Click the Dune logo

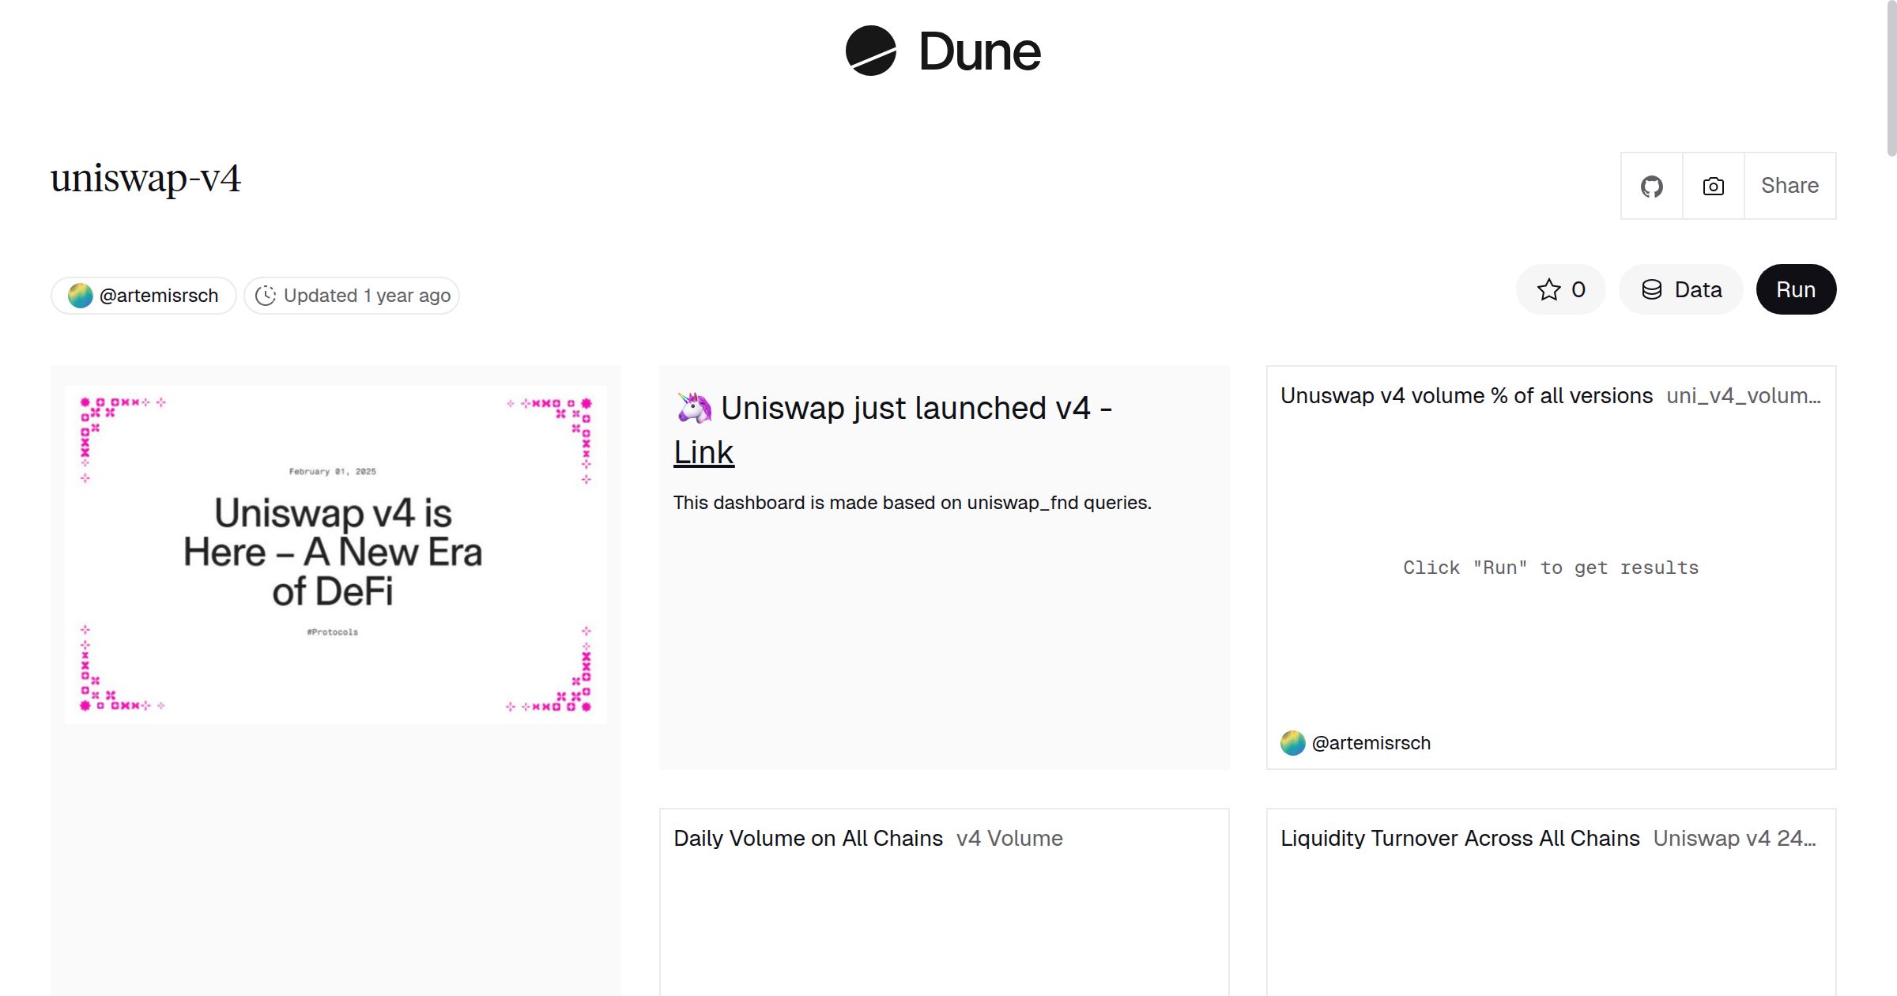tap(942, 52)
